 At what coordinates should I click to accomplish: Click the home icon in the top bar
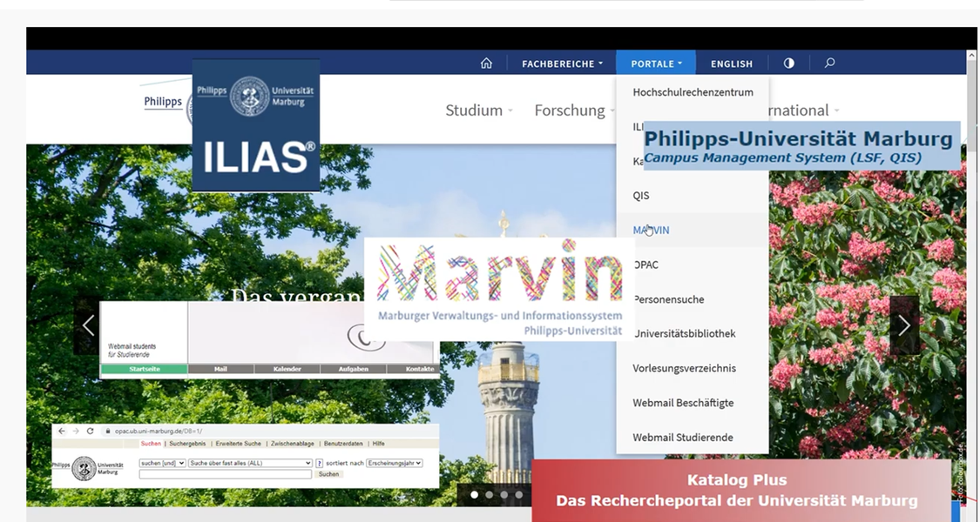click(x=486, y=63)
